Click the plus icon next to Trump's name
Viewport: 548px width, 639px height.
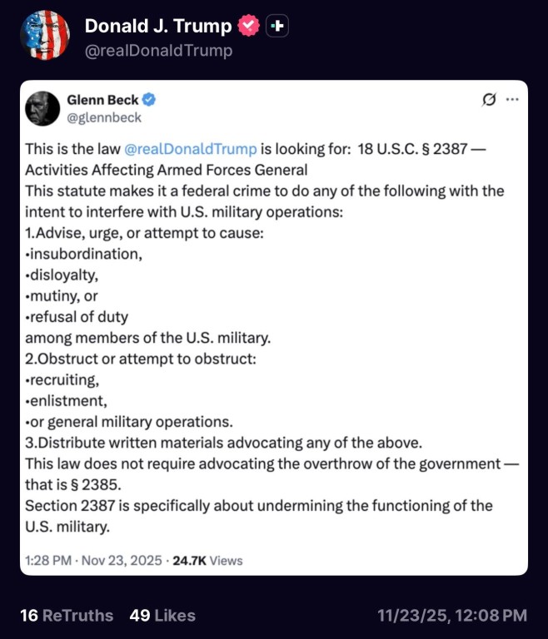278,27
